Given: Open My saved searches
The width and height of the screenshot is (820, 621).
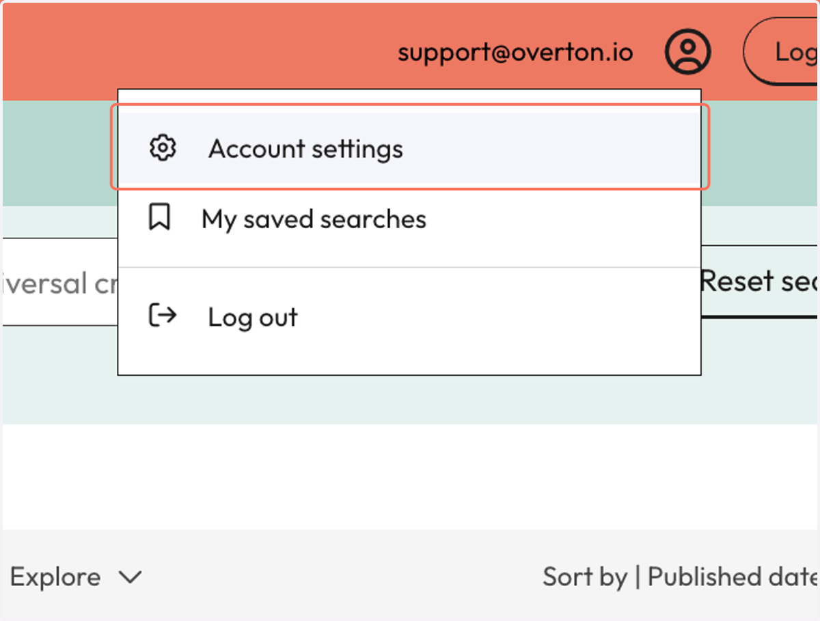Looking at the screenshot, I should [x=410, y=219].
